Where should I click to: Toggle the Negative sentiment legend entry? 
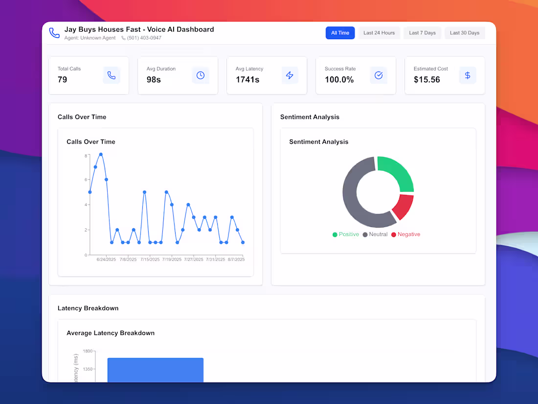(405, 235)
